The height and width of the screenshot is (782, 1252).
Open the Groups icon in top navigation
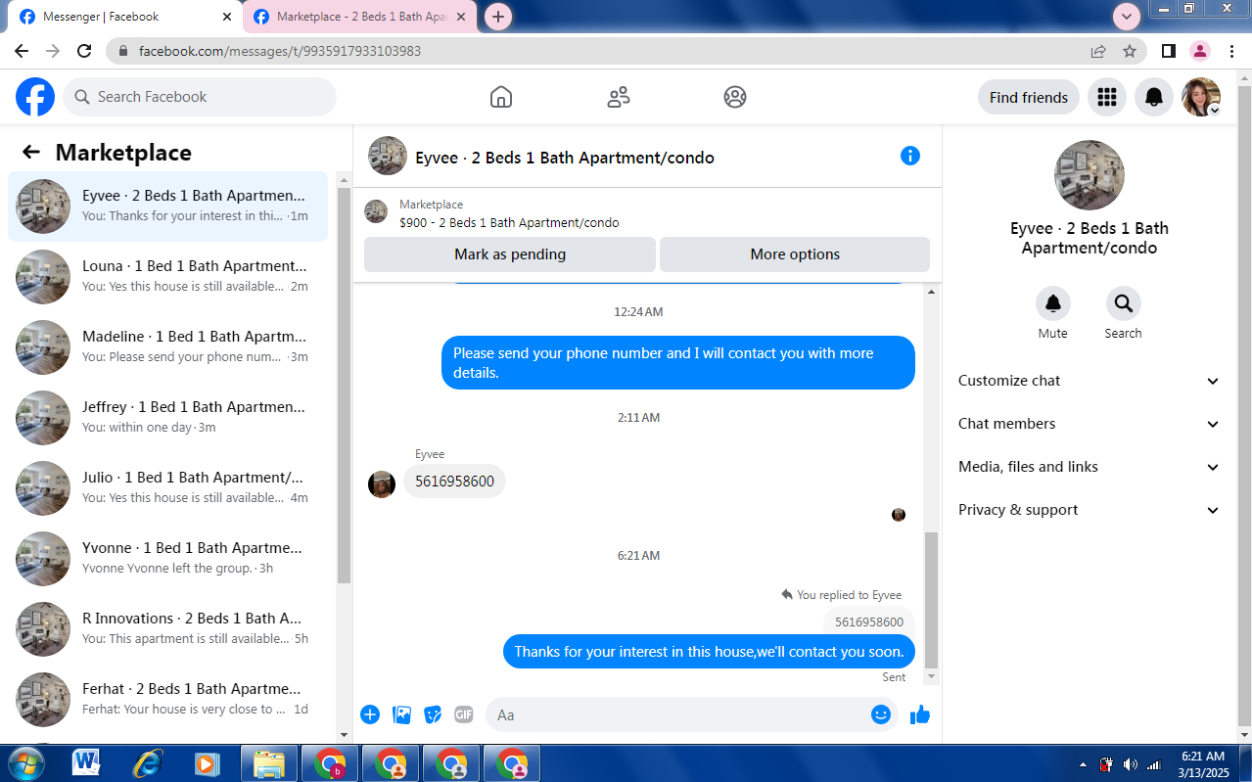(x=735, y=97)
